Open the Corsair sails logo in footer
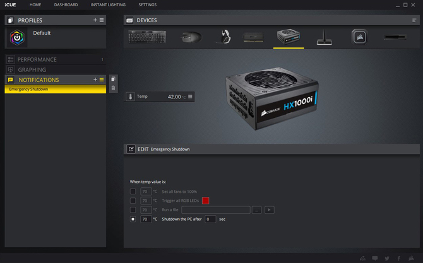The image size is (423, 263). (411, 258)
